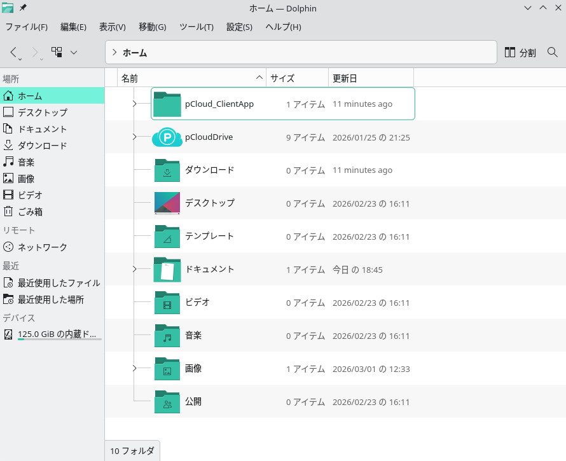The width and height of the screenshot is (566, 461).
Task: Click the 125.0 GiB drive capacity bar
Action: coord(60,340)
